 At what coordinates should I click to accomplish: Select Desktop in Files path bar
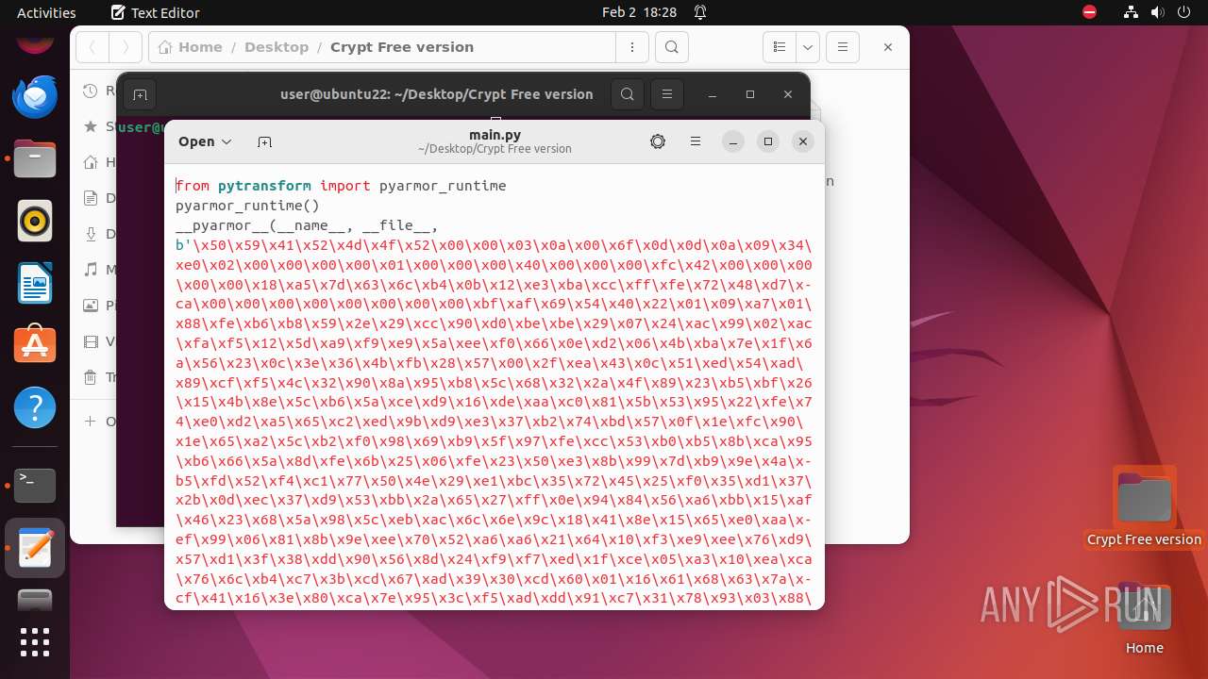(x=277, y=47)
